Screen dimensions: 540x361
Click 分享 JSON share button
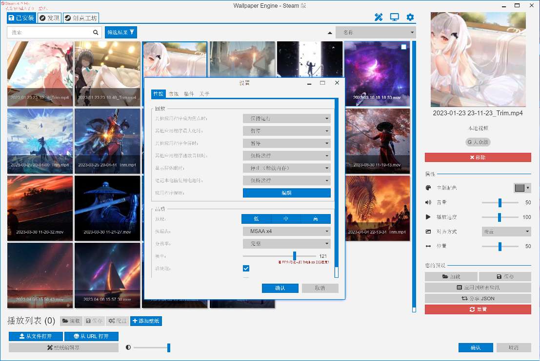coord(478,299)
